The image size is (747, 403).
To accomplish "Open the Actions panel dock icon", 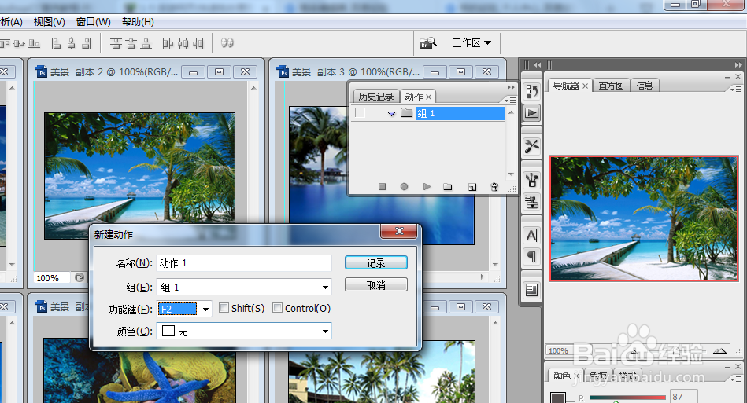I will (531, 113).
